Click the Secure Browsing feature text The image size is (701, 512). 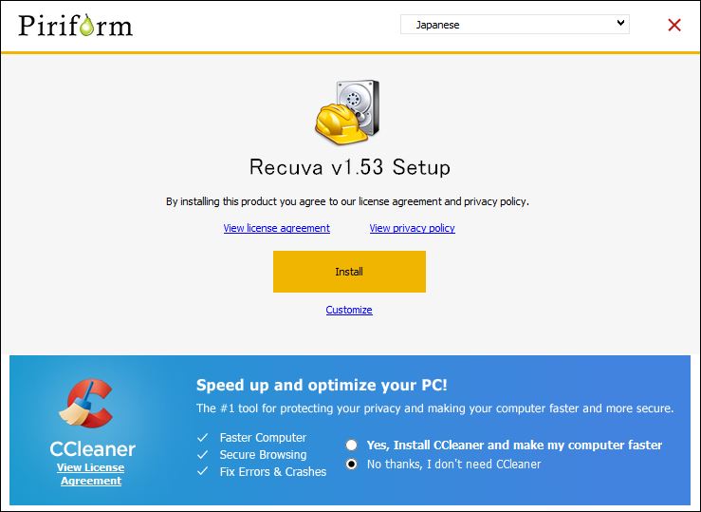coord(263,455)
